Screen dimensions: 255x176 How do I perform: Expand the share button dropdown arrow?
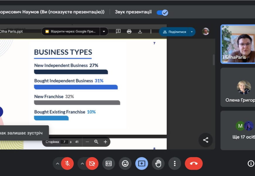click(x=192, y=32)
